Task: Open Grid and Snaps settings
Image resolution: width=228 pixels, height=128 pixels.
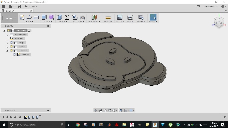Action: (x=126, y=110)
